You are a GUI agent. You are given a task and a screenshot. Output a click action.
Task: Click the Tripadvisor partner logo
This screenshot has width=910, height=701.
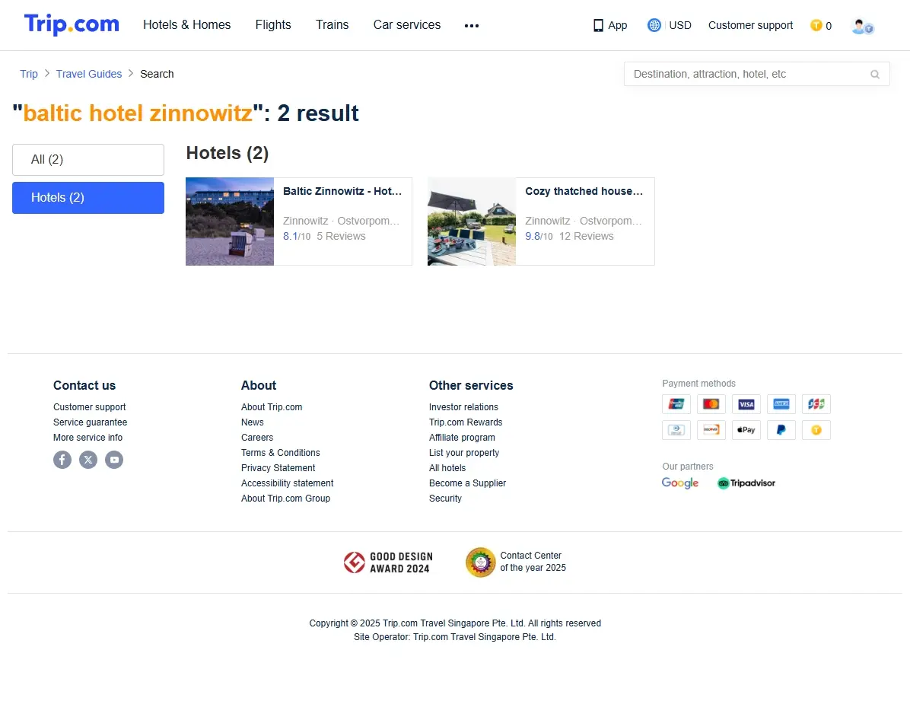click(746, 483)
